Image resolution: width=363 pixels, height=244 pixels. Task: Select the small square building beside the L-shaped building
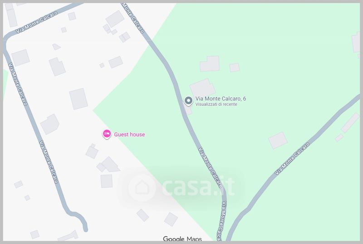tap(235, 68)
